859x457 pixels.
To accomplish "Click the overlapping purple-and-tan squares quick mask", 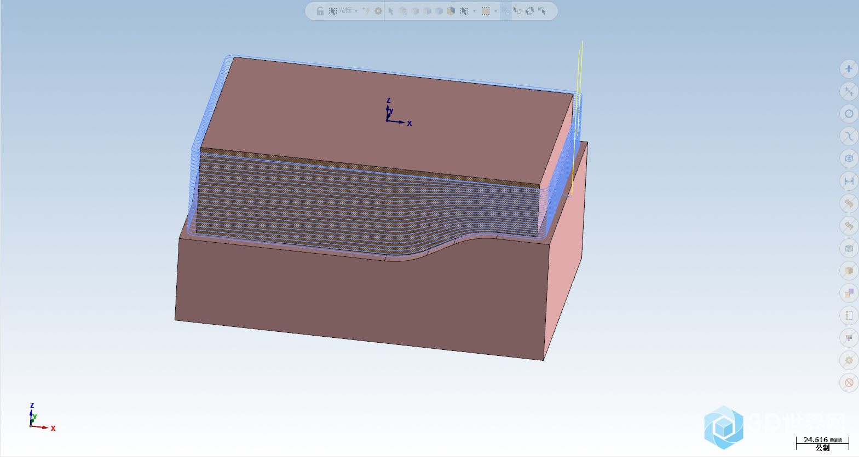I will click(x=849, y=293).
